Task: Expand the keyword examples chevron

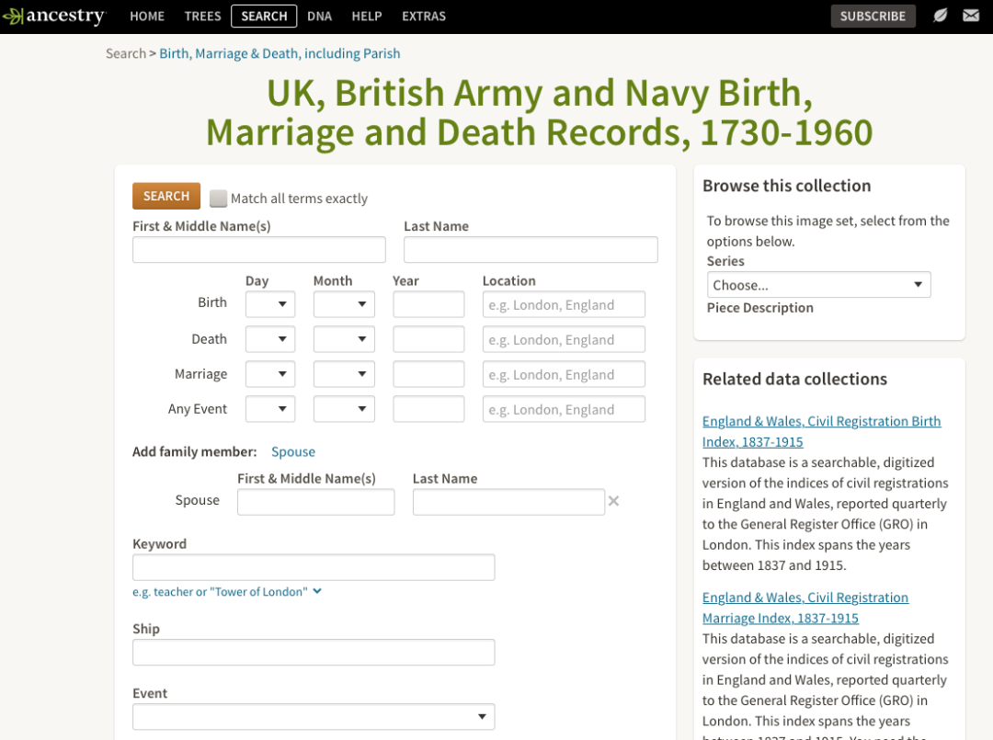Action: (317, 591)
